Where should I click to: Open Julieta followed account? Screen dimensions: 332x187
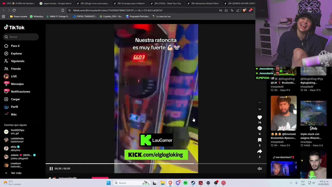click(x=20, y=157)
